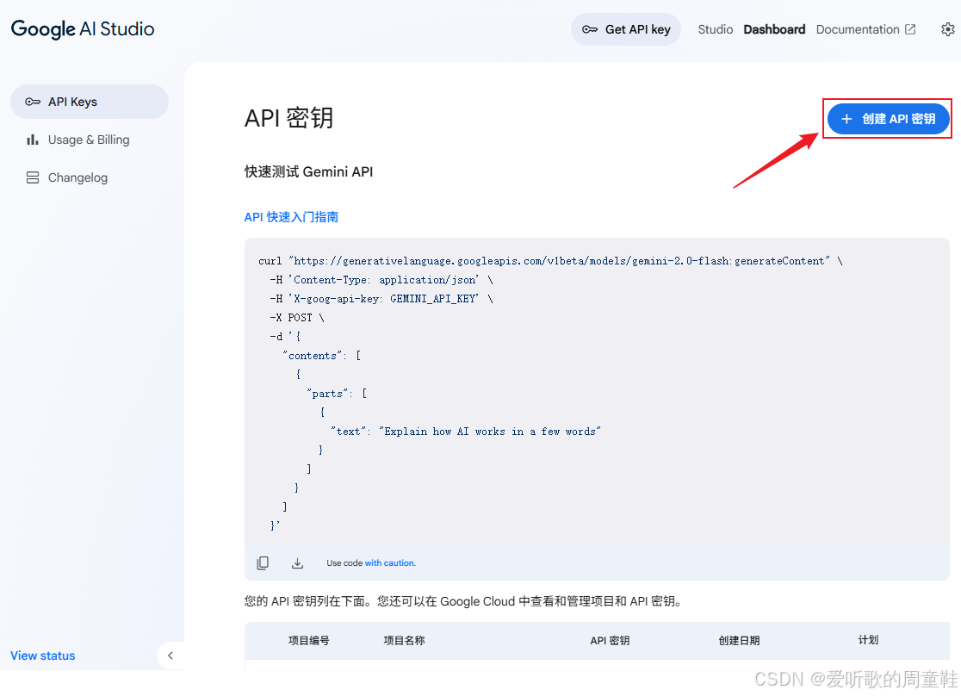Open the Changelog sidebar item

pos(78,177)
